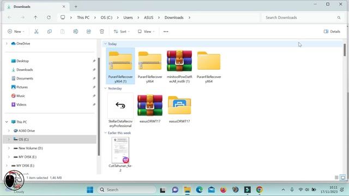The height and width of the screenshot is (196, 349).
Task: Open Google Chrome from taskbar
Action: tap(260, 190)
